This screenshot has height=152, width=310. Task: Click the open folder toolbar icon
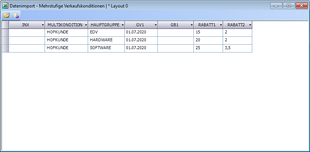click(6, 15)
